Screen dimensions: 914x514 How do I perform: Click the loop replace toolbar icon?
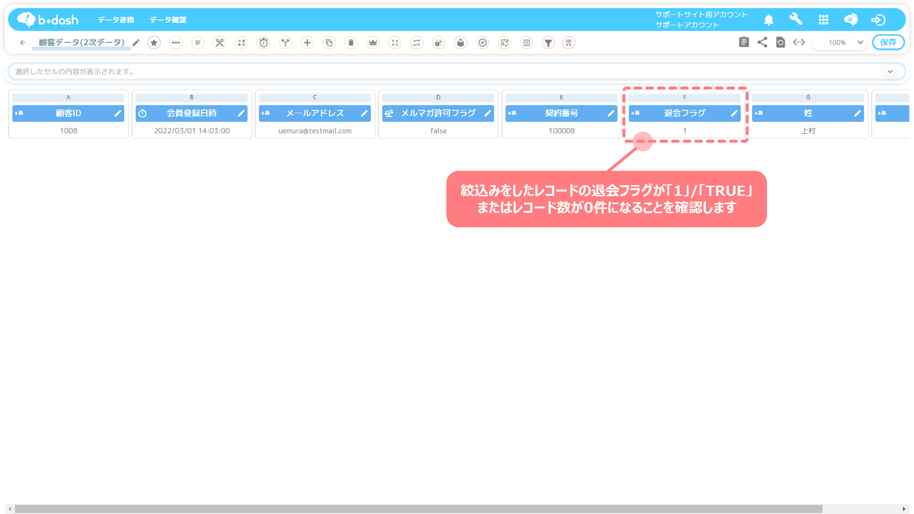pos(416,43)
